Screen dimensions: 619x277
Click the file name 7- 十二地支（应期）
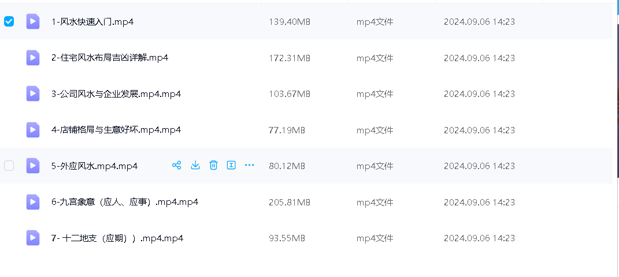[117, 238]
